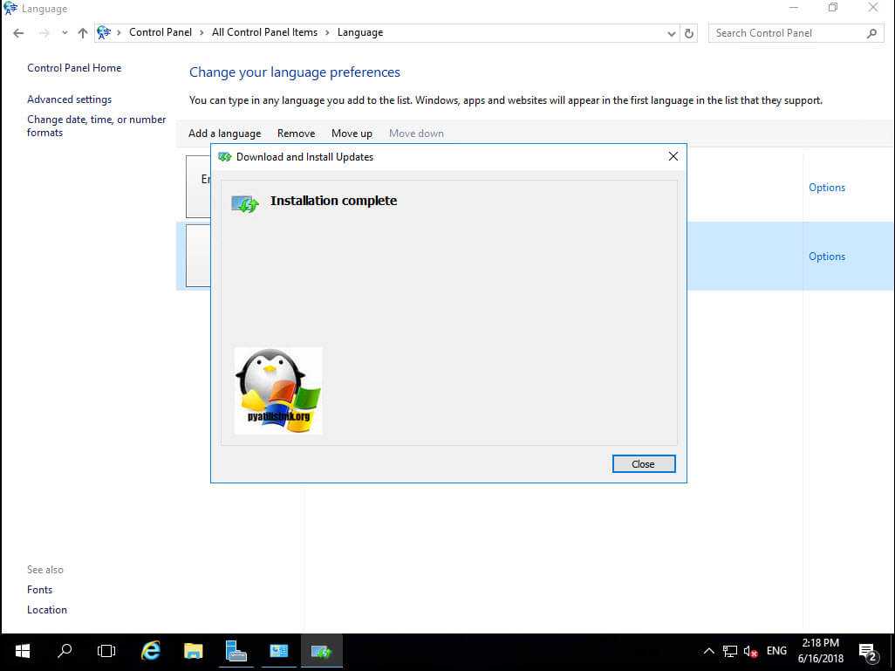Image resolution: width=895 pixels, height=671 pixels.
Task: Refresh the Control Panel address bar
Action: (x=689, y=33)
